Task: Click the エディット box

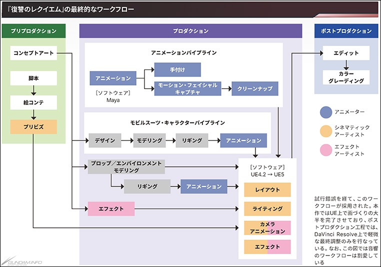Action: pyautogui.click(x=346, y=53)
